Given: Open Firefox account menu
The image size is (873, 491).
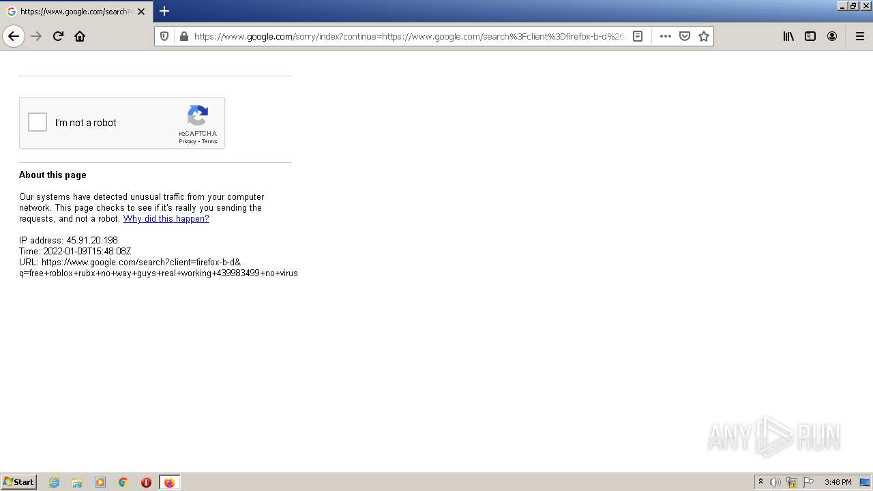Looking at the screenshot, I should 832,36.
